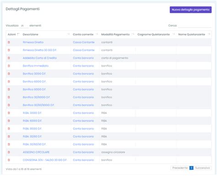Remove RI.BA. 30GG D.F. with trash icon
This screenshot has width=217, height=176.
9,113
